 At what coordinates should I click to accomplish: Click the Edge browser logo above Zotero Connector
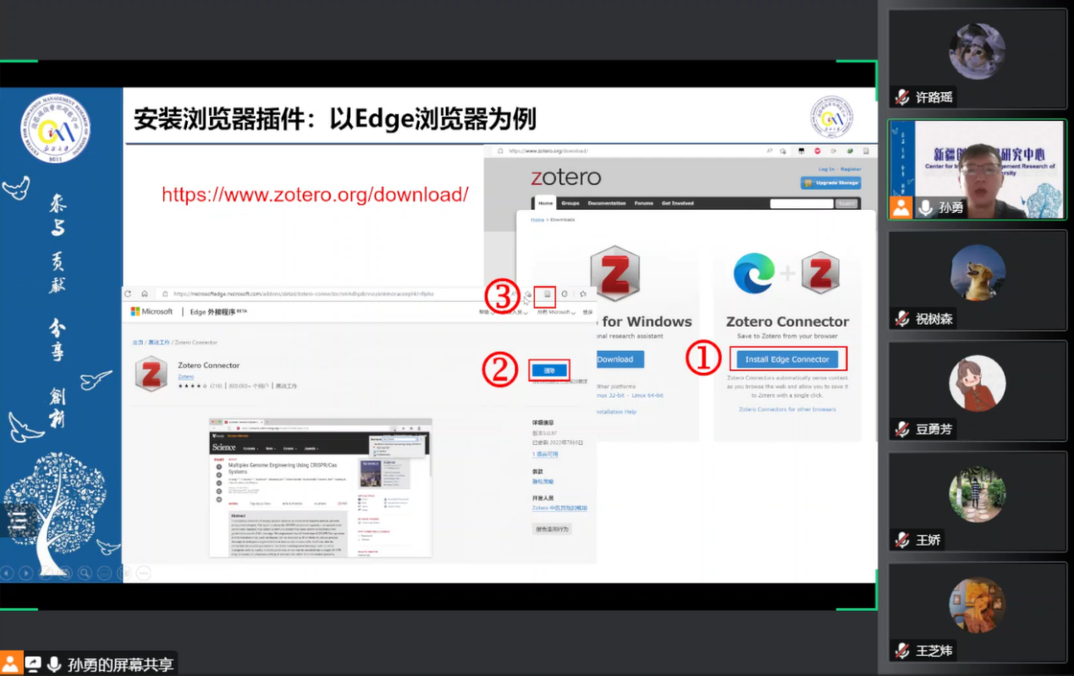[754, 273]
